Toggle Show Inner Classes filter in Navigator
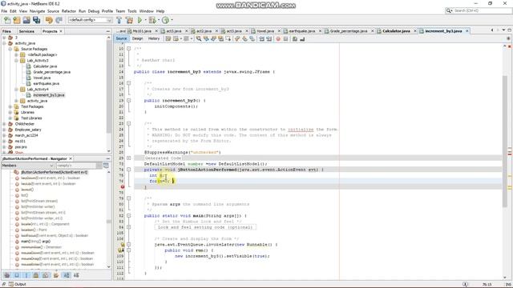Image resolution: width=513 pixels, height=288 pixels. coord(46,275)
